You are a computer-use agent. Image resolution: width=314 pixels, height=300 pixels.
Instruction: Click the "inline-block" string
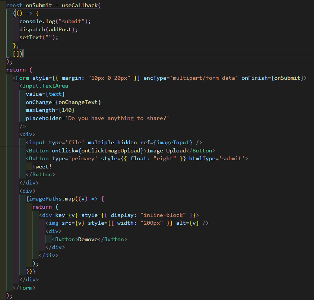(163, 215)
